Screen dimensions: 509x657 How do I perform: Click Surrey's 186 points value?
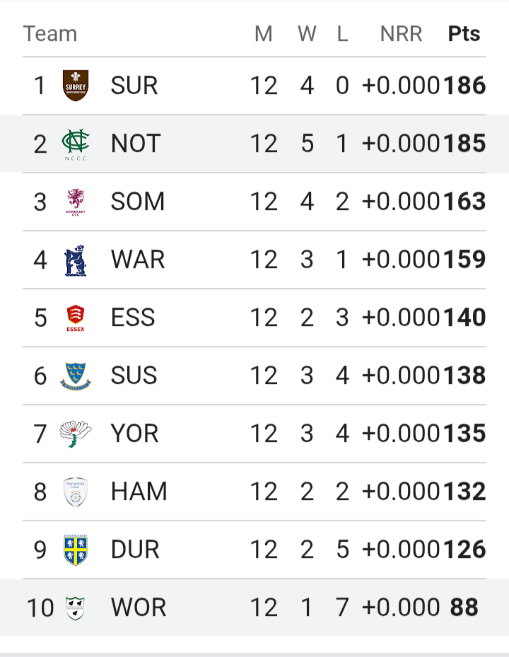pyautogui.click(x=464, y=86)
